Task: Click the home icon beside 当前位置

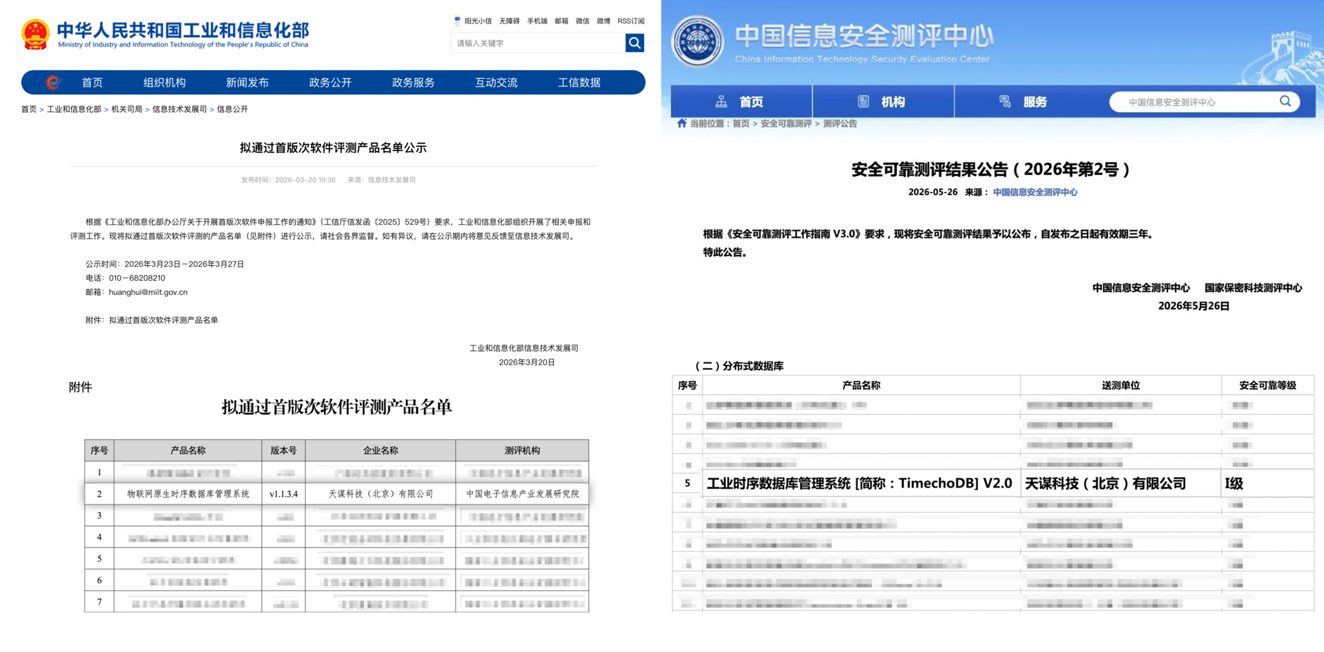Action: coord(682,123)
